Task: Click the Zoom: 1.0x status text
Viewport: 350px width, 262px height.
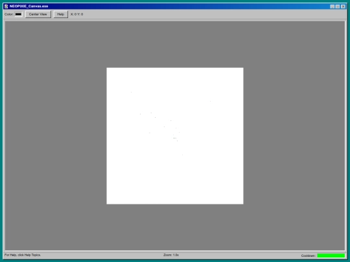Action: (x=171, y=255)
